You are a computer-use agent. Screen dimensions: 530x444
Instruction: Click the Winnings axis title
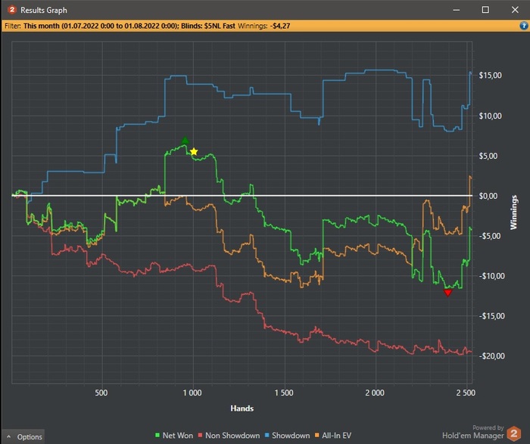514,213
